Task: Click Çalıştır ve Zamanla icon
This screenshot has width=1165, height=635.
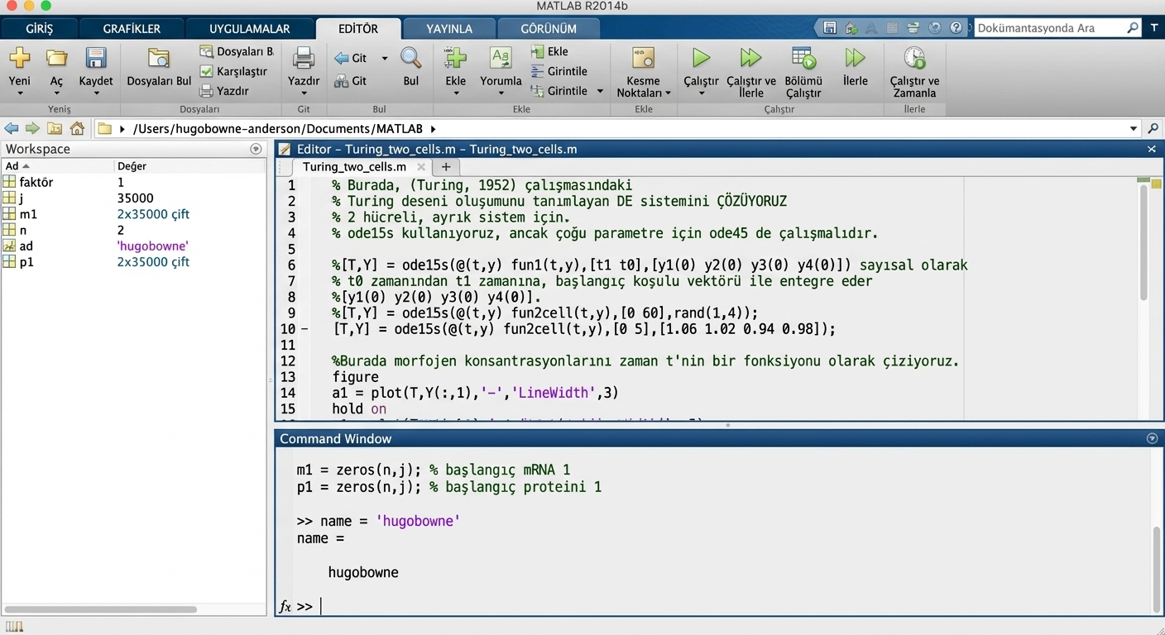Action: [914, 60]
